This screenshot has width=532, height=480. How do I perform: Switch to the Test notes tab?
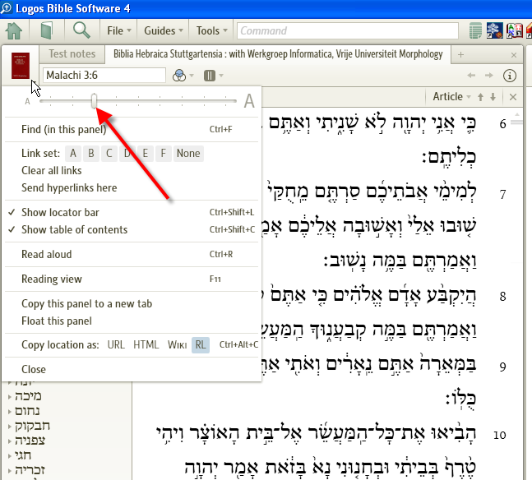point(72,54)
